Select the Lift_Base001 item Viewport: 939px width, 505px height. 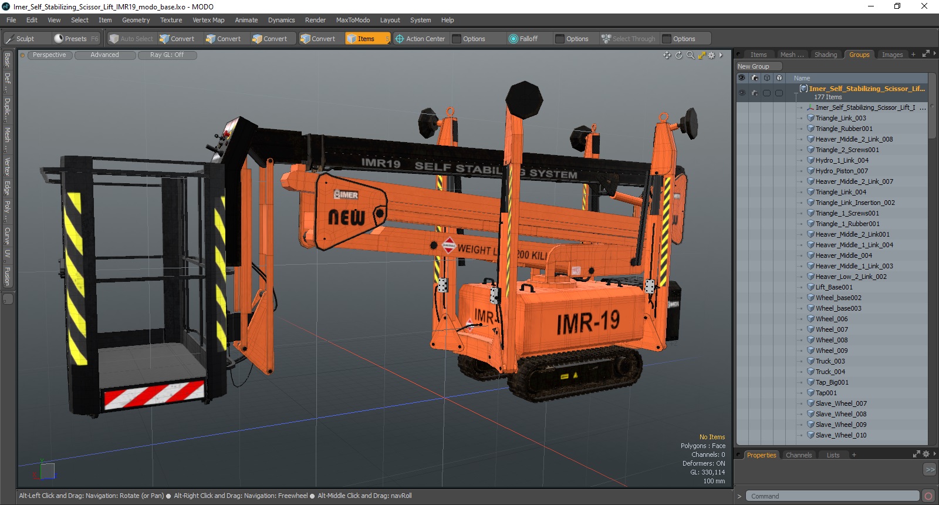[x=834, y=287]
